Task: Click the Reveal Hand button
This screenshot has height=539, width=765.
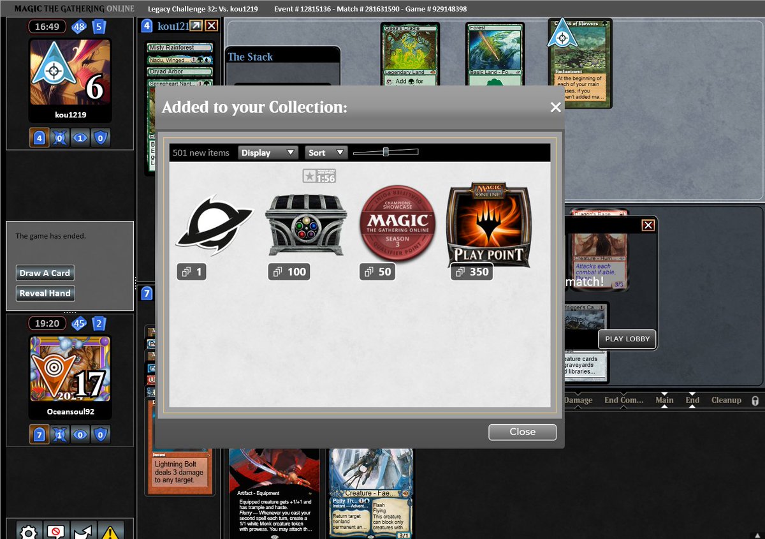Action: coord(45,293)
